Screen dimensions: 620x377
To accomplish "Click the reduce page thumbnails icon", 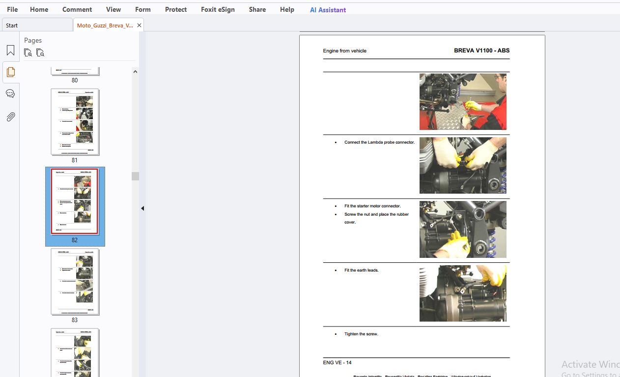I will pyautogui.click(x=40, y=52).
